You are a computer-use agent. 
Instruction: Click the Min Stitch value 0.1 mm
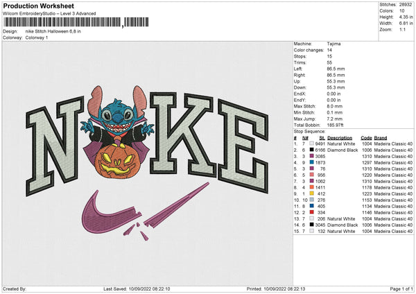point(335,112)
